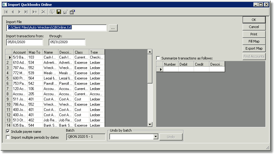
Task: Select account 786 Au... in row 10
Action: pyautogui.click(x=20, y=104)
